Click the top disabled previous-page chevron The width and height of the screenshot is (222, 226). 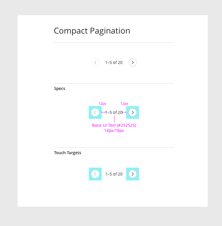(95, 62)
